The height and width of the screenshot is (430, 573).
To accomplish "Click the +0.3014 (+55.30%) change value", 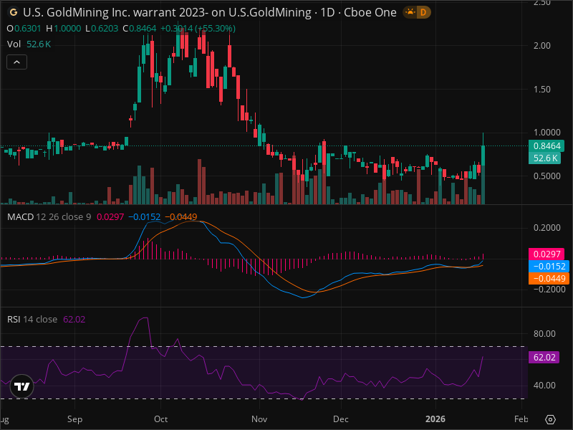I will [x=198, y=29].
